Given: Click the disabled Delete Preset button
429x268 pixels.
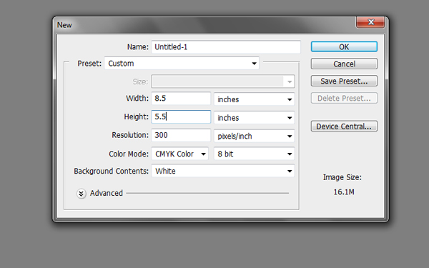Looking at the screenshot, I should [x=344, y=98].
